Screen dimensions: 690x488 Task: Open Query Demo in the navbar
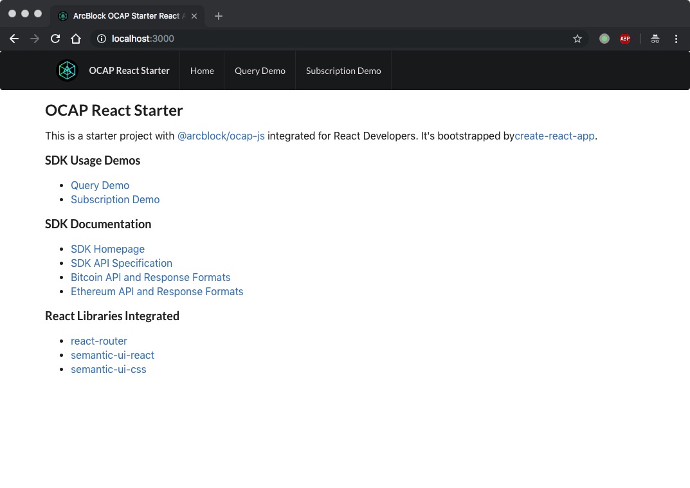coord(260,71)
